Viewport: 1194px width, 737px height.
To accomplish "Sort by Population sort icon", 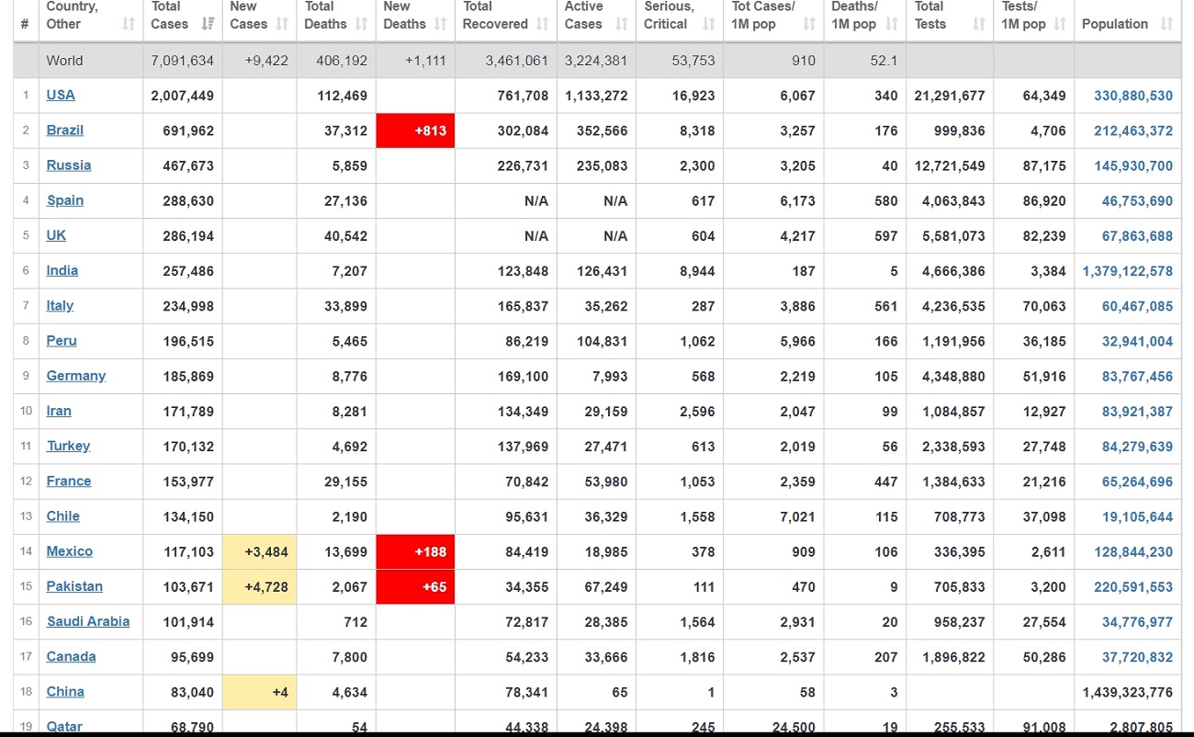I will click(x=1166, y=24).
